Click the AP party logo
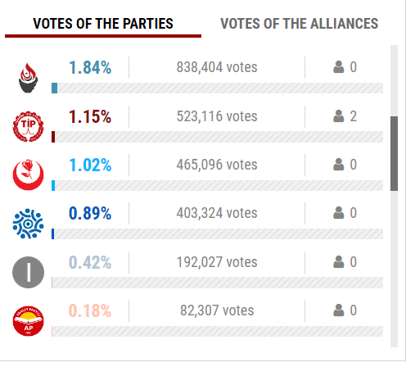 [28, 321]
